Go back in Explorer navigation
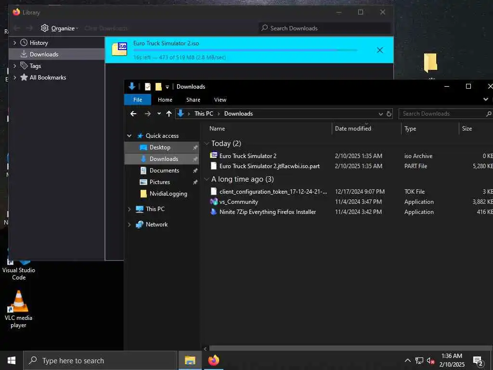 (133, 114)
